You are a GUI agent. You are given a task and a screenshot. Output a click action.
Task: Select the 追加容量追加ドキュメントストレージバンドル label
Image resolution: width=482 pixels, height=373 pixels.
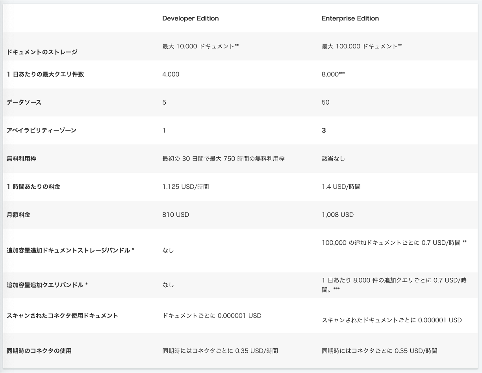(71, 250)
